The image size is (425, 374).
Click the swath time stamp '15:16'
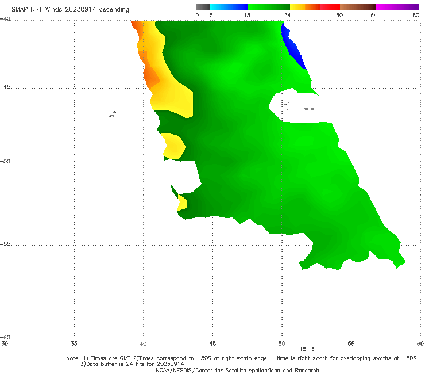tap(307, 349)
